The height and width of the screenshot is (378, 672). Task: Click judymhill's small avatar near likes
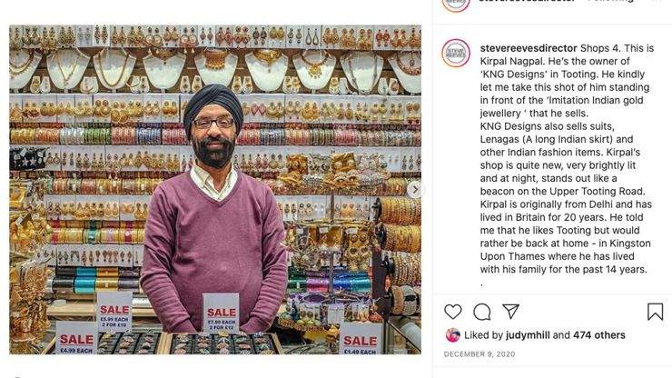[452, 334]
